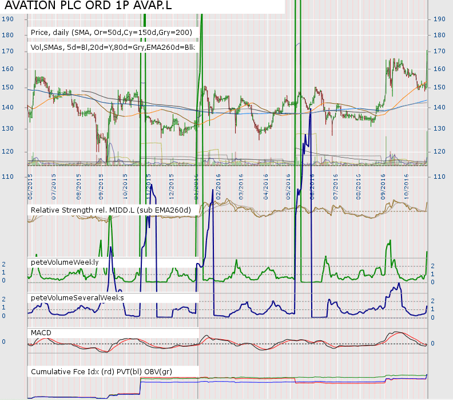Click the 140 value on right price axis

(x=439, y=107)
